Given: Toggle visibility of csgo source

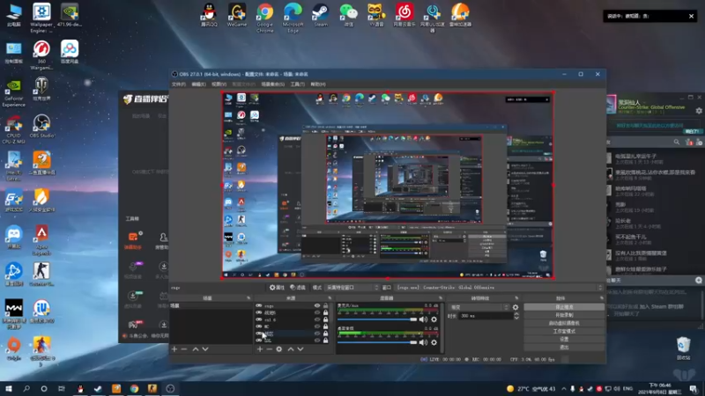Looking at the screenshot, I should click(317, 305).
